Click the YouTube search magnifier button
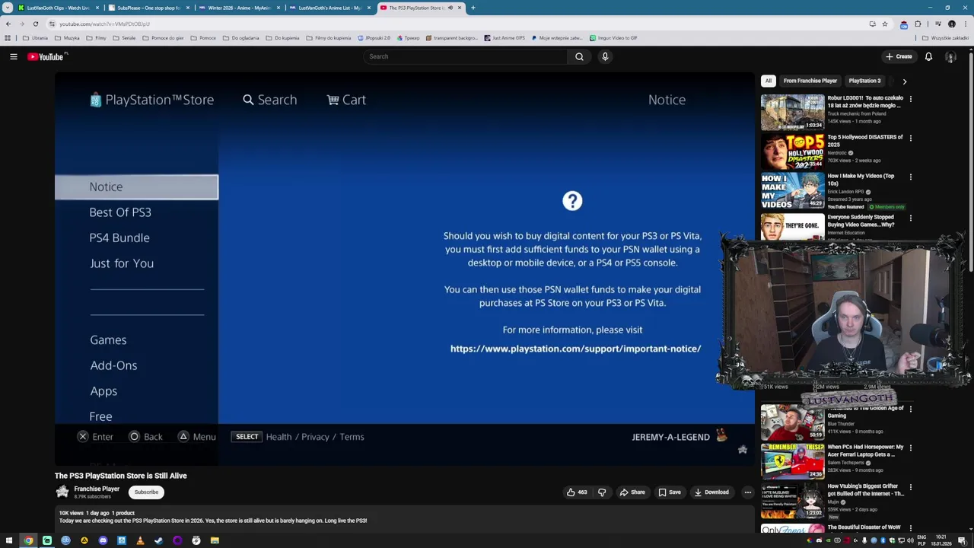Image resolution: width=974 pixels, height=548 pixels. pos(579,56)
